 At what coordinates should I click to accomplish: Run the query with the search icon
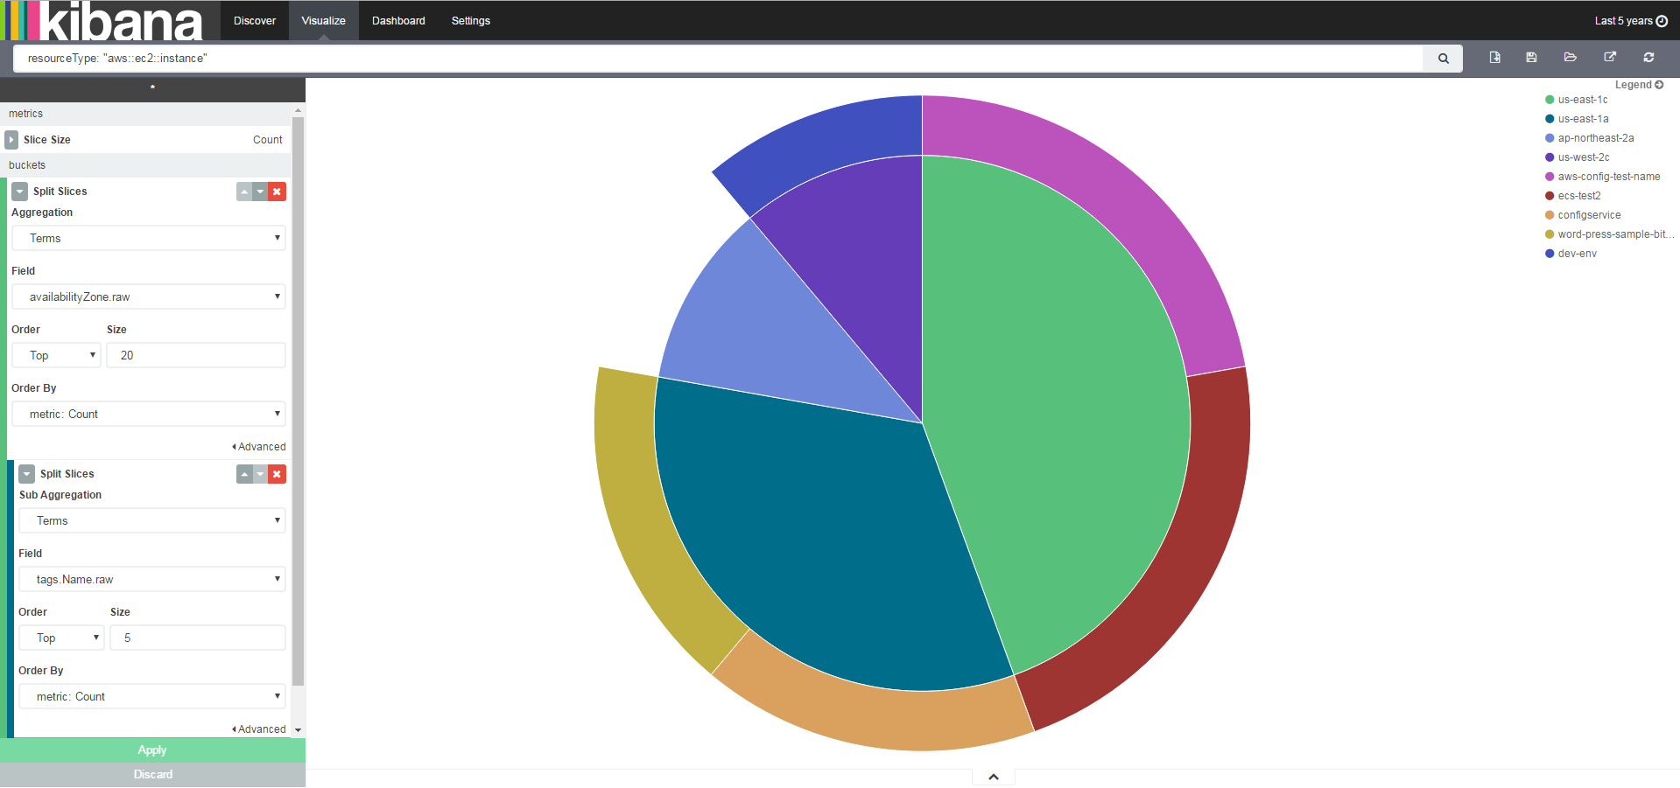point(1442,58)
